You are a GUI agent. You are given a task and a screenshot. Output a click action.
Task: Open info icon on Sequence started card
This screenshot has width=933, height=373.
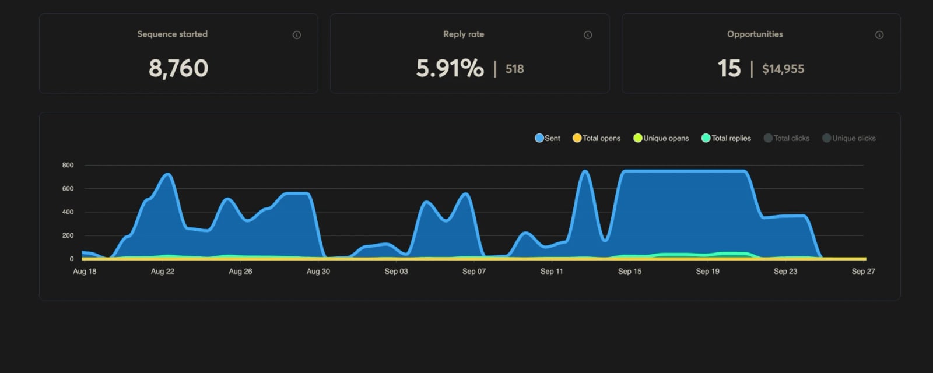[x=297, y=35]
